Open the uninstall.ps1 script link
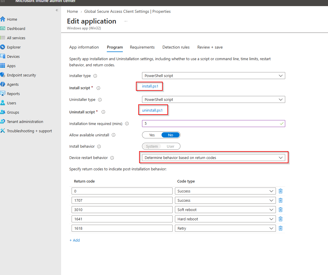328x275 pixels. coord(152,110)
